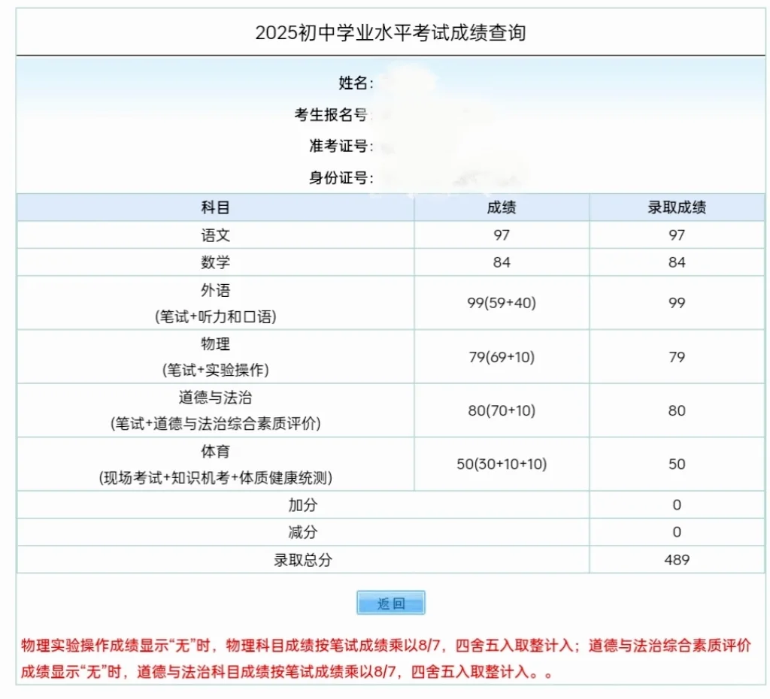The image size is (770, 699).
Task: Click the 减分 row
Action: click(301, 532)
